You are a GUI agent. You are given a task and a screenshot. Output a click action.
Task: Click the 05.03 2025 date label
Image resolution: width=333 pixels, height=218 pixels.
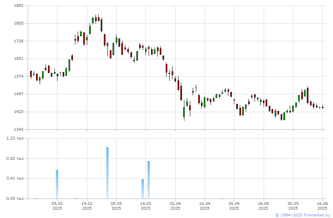pyautogui.click(x=116, y=206)
